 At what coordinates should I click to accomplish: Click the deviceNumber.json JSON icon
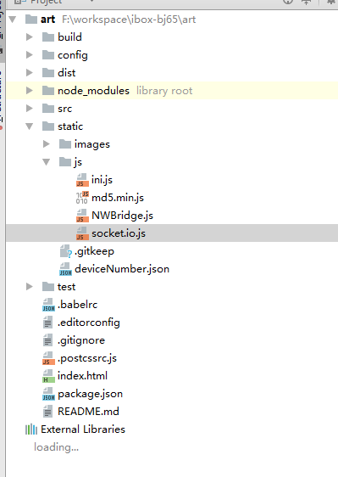tap(65, 269)
